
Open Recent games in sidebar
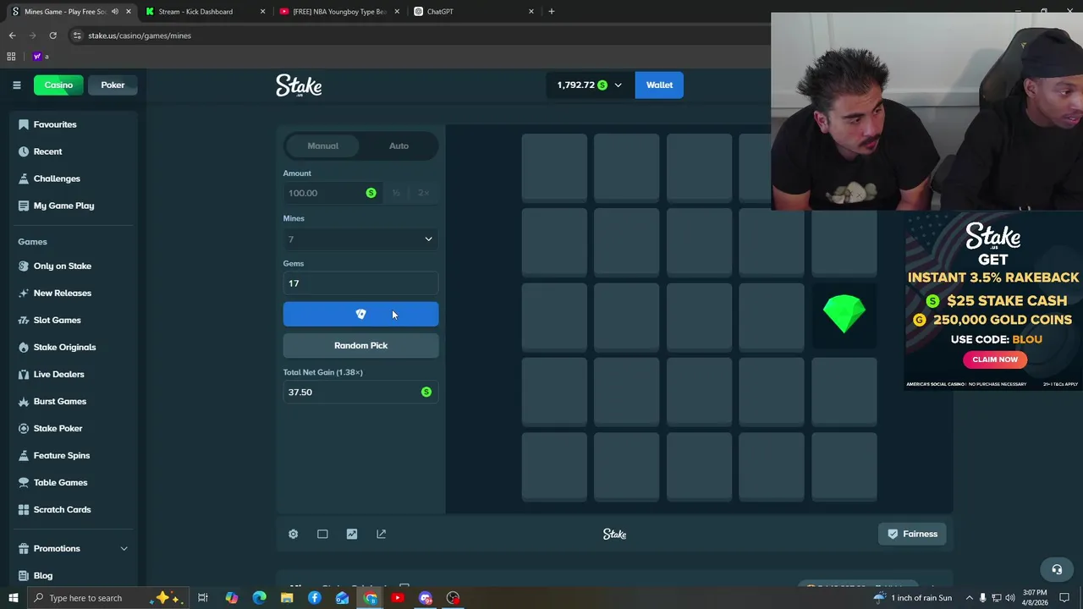pos(47,151)
